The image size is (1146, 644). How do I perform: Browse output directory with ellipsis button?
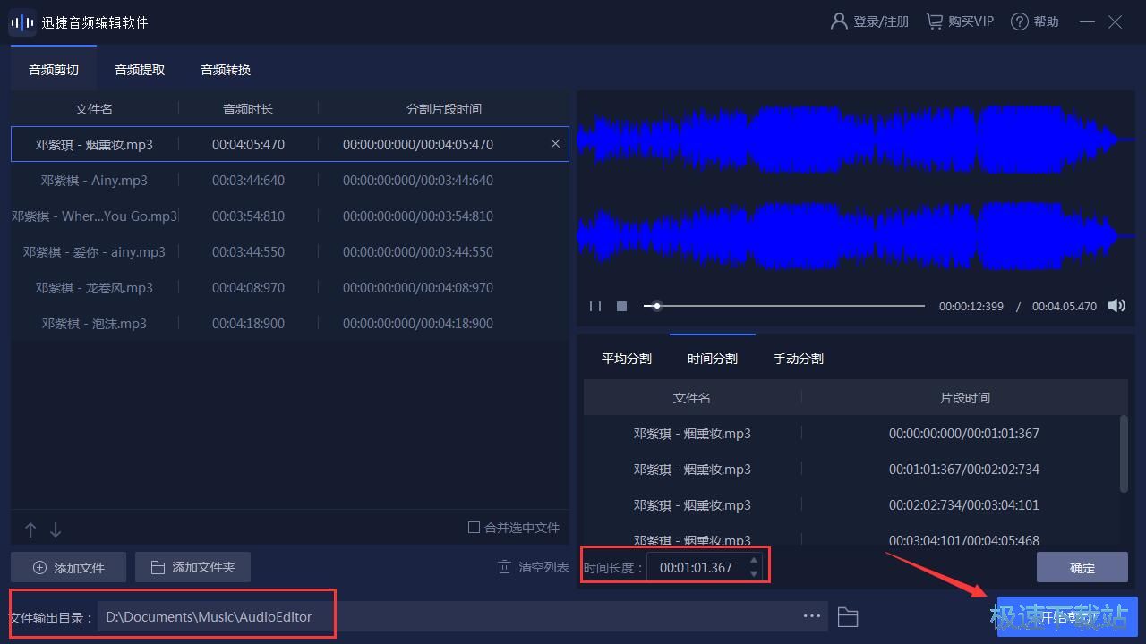[x=812, y=616]
